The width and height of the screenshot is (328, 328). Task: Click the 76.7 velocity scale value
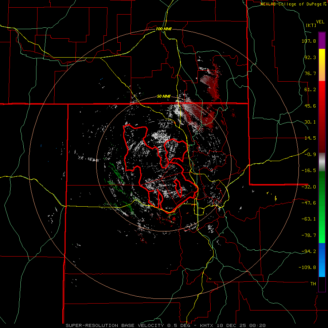click(x=310, y=73)
